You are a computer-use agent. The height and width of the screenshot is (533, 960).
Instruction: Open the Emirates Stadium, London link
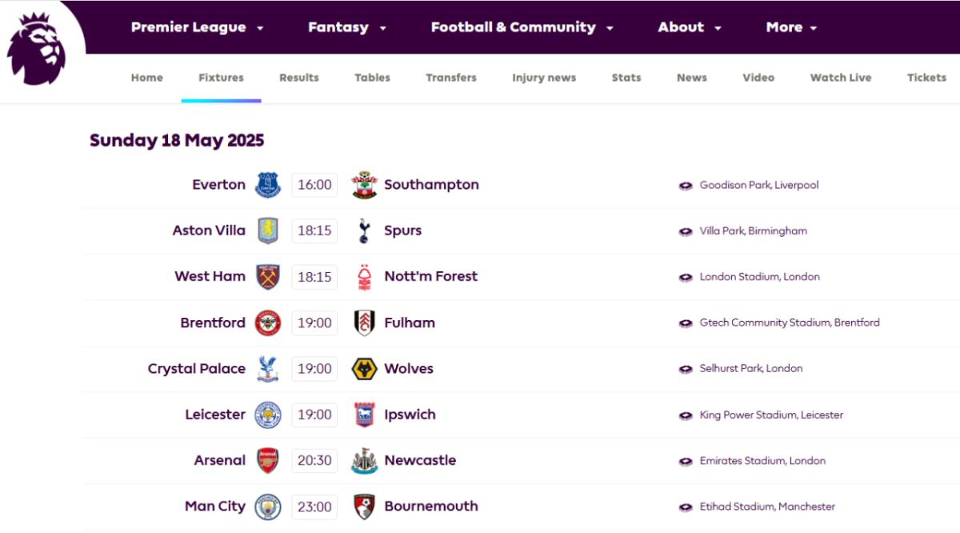pos(762,461)
